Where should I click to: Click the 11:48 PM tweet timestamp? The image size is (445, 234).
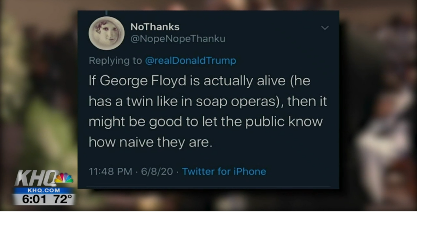(x=110, y=171)
